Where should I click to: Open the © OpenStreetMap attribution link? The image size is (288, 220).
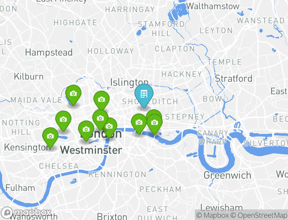click(259, 215)
